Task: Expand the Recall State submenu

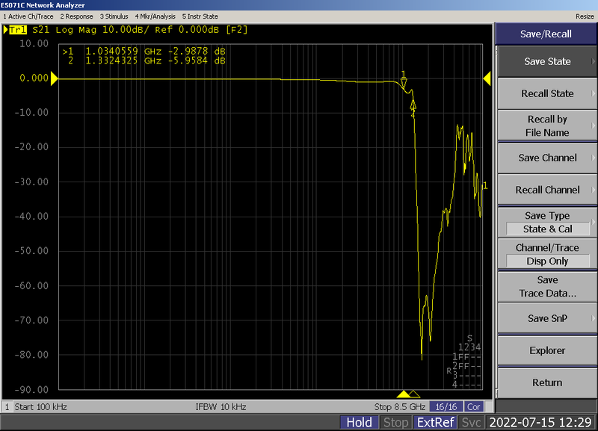Action: [x=547, y=93]
